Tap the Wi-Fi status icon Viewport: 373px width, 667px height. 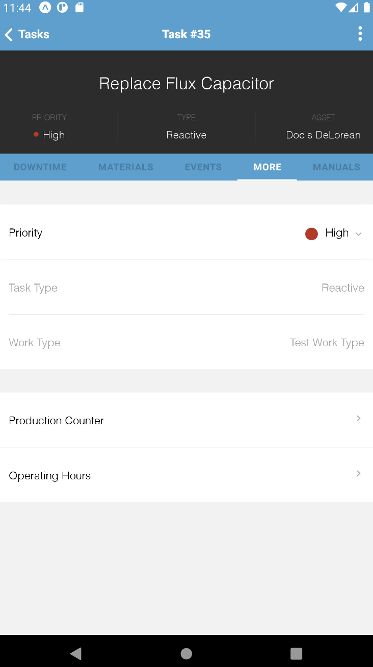[341, 8]
